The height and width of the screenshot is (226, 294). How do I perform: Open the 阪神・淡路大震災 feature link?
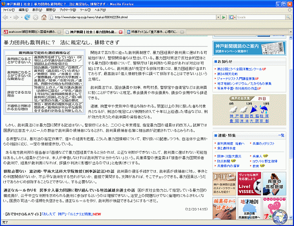click(x=231, y=156)
